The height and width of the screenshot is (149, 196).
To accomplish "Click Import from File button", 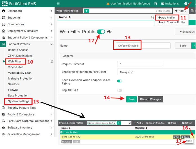I will click(155, 123).
